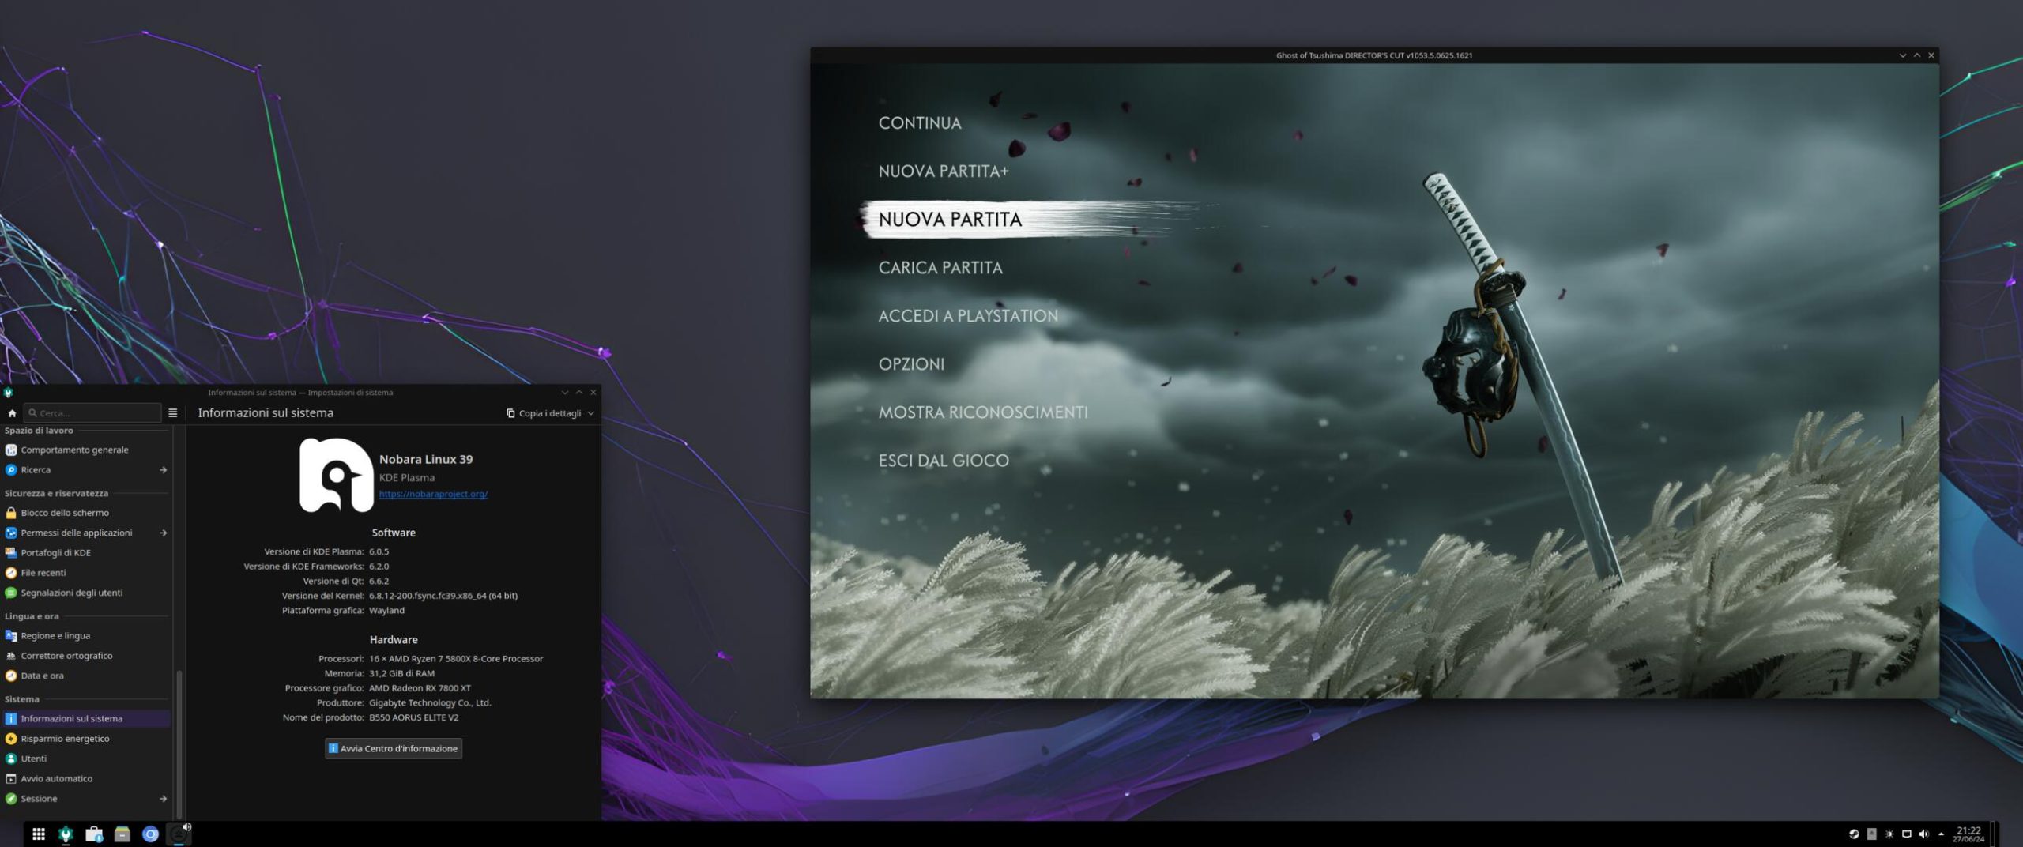Select CARICA PARTITA in the game menu
The height and width of the screenshot is (847, 2023).
coord(940,268)
